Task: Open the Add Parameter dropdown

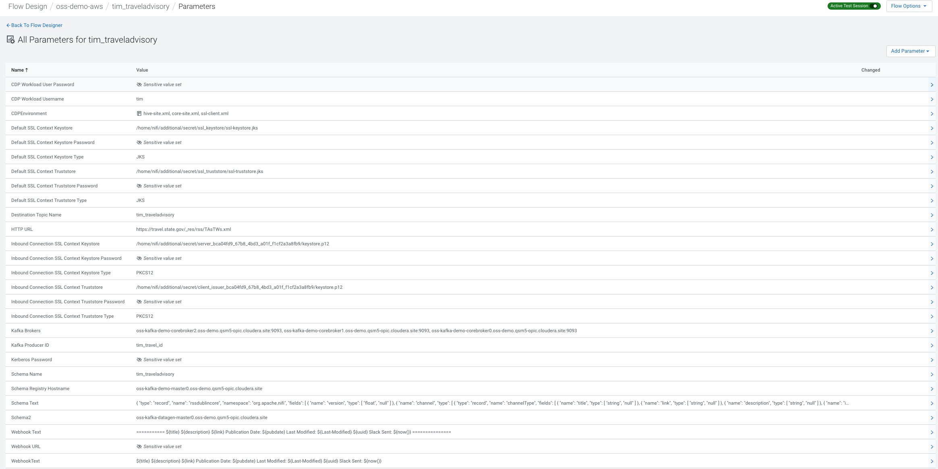Action: tap(910, 51)
